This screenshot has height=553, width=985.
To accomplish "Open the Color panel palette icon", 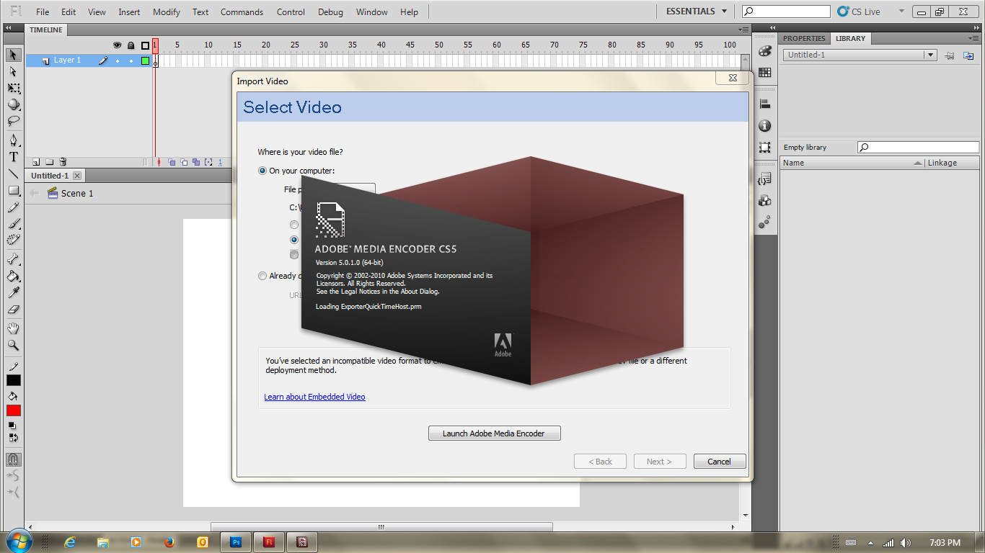I will pyautogui.click(x=765, y=52).
